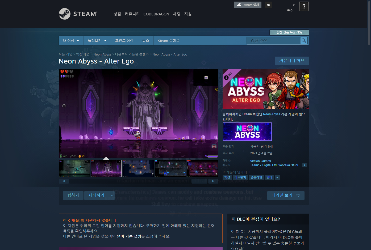
Task: Open the mail notifications envelope icon
Action: [x=269, y=5]
